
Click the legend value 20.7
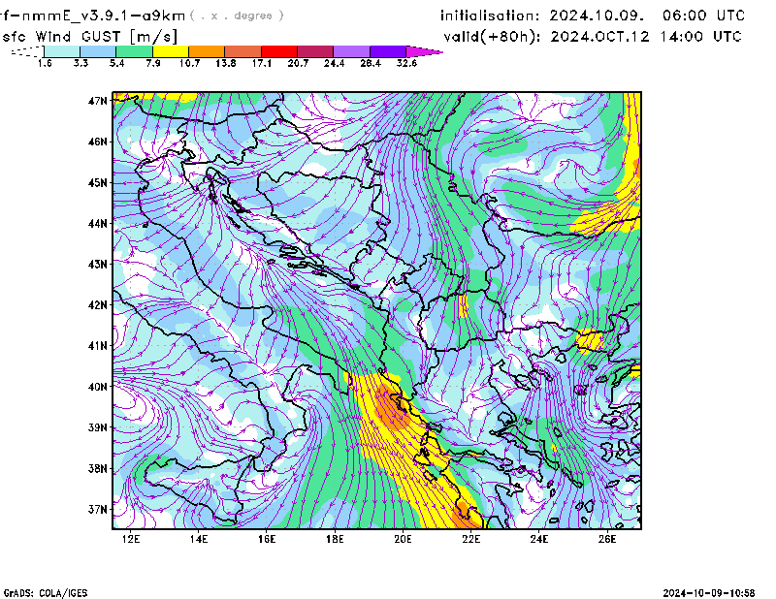298,63
